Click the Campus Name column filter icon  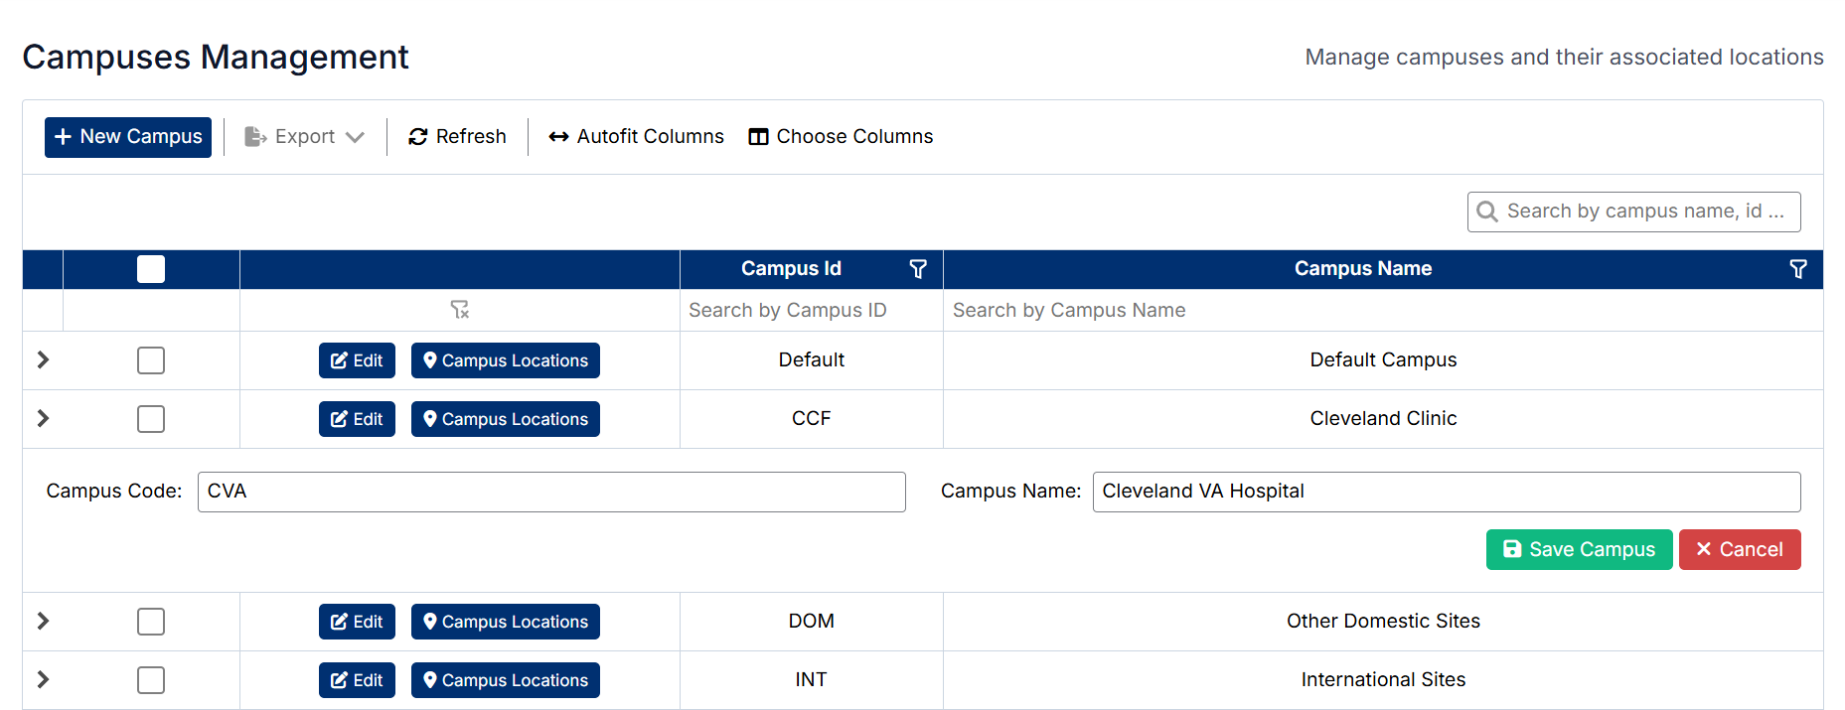(x=1797, y=269)
